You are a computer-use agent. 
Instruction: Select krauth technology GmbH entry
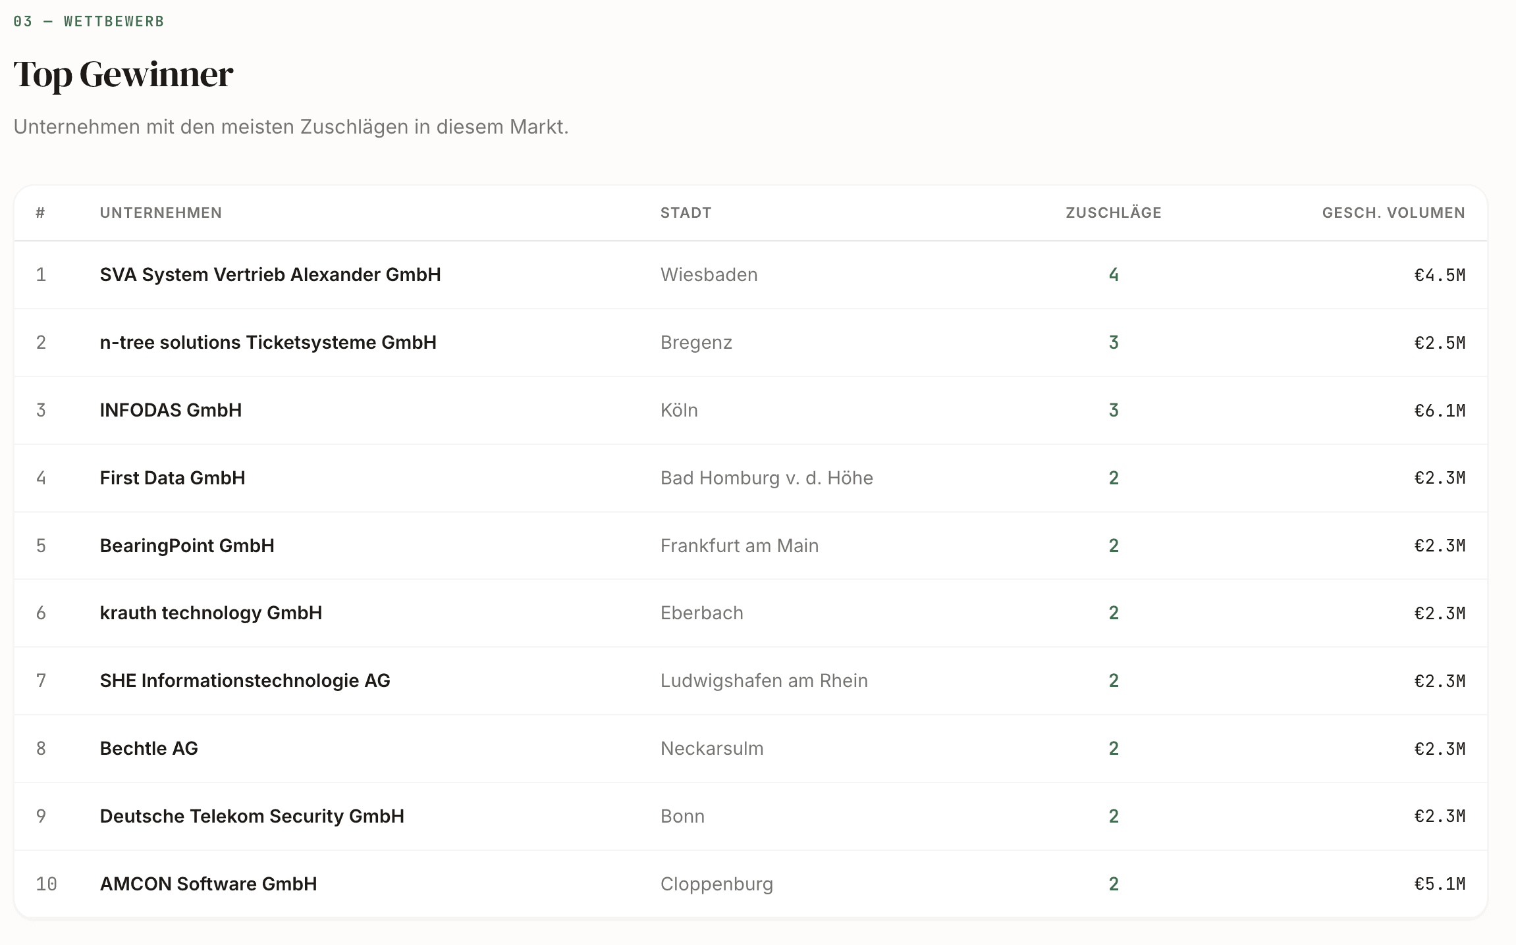click(211, 613)
